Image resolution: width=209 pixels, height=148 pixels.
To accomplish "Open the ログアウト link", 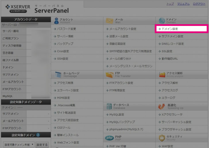I will [199, 4].
